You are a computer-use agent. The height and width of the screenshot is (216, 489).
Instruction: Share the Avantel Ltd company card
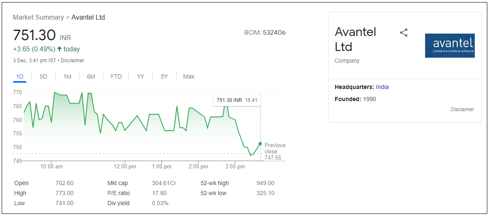[x=404, y=33]
